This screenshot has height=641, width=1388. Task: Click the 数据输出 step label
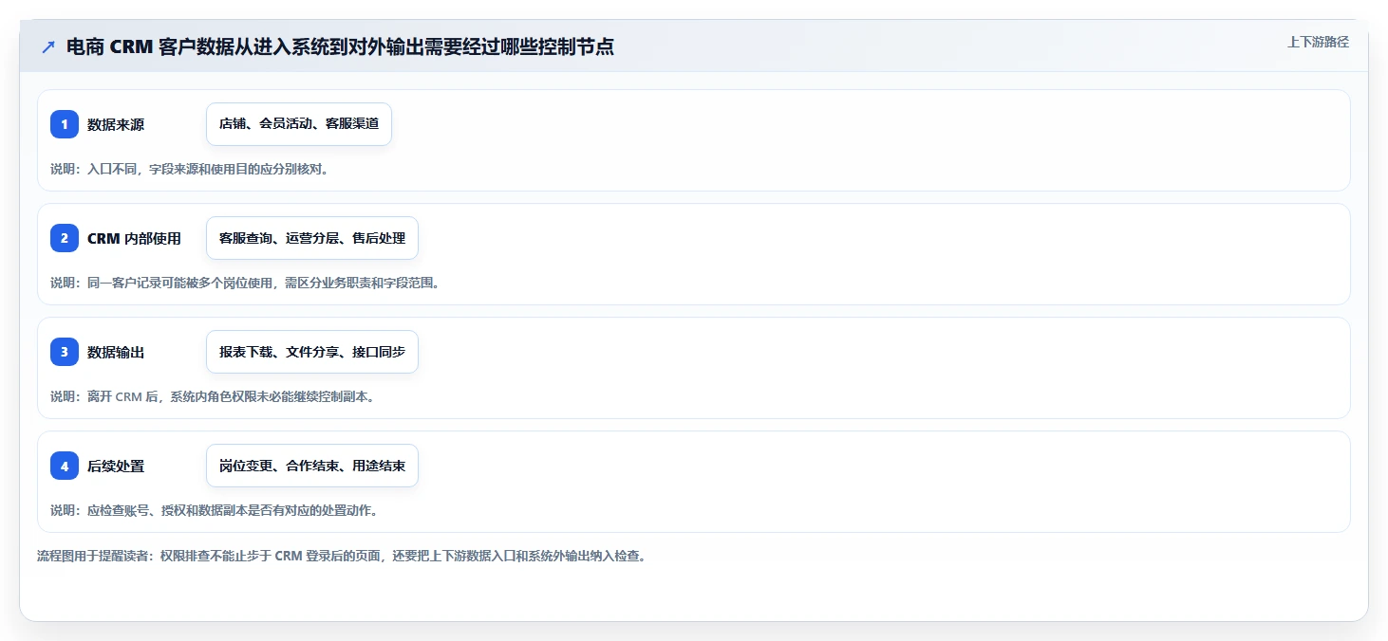pyautogui.click(x=116, y=352)
